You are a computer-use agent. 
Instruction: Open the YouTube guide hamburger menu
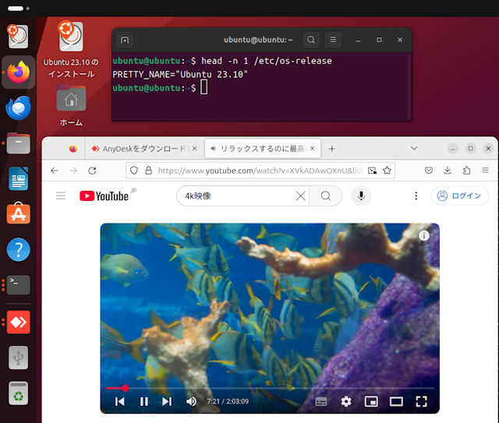pos(61,196)
